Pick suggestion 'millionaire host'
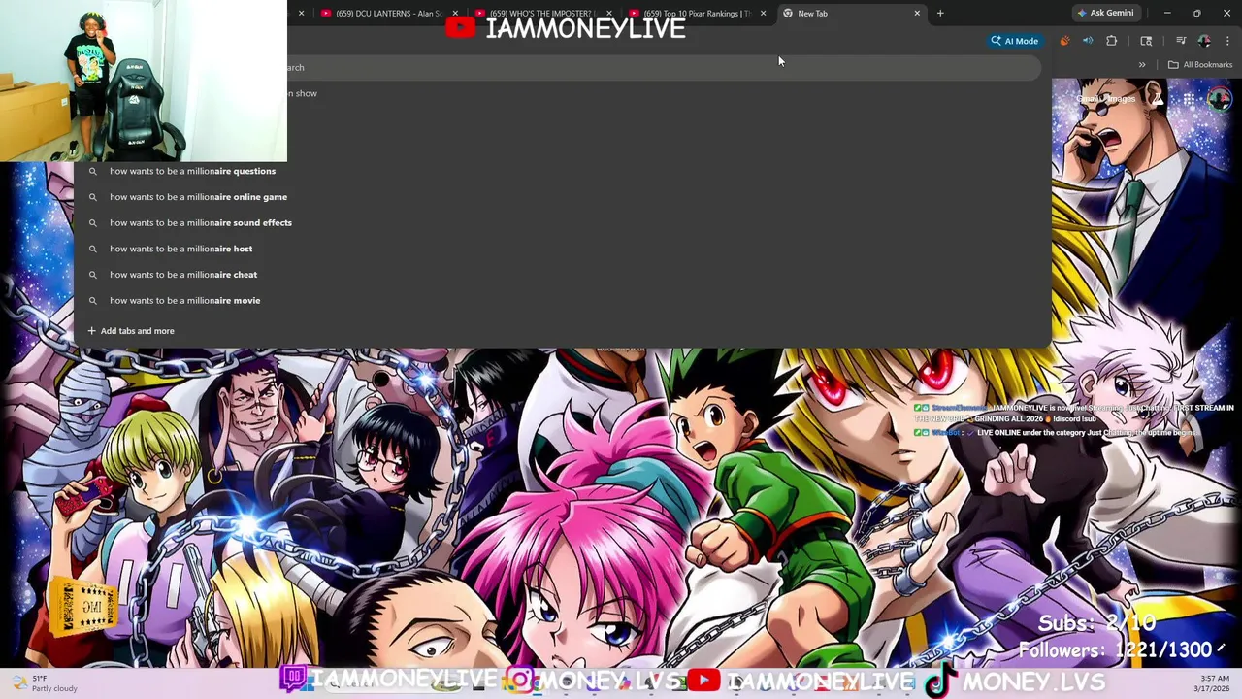 (563, 249)
